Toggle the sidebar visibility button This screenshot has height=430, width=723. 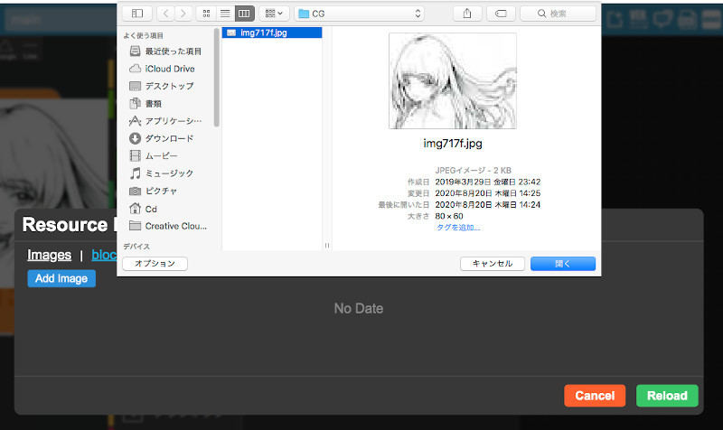(136, 14)
